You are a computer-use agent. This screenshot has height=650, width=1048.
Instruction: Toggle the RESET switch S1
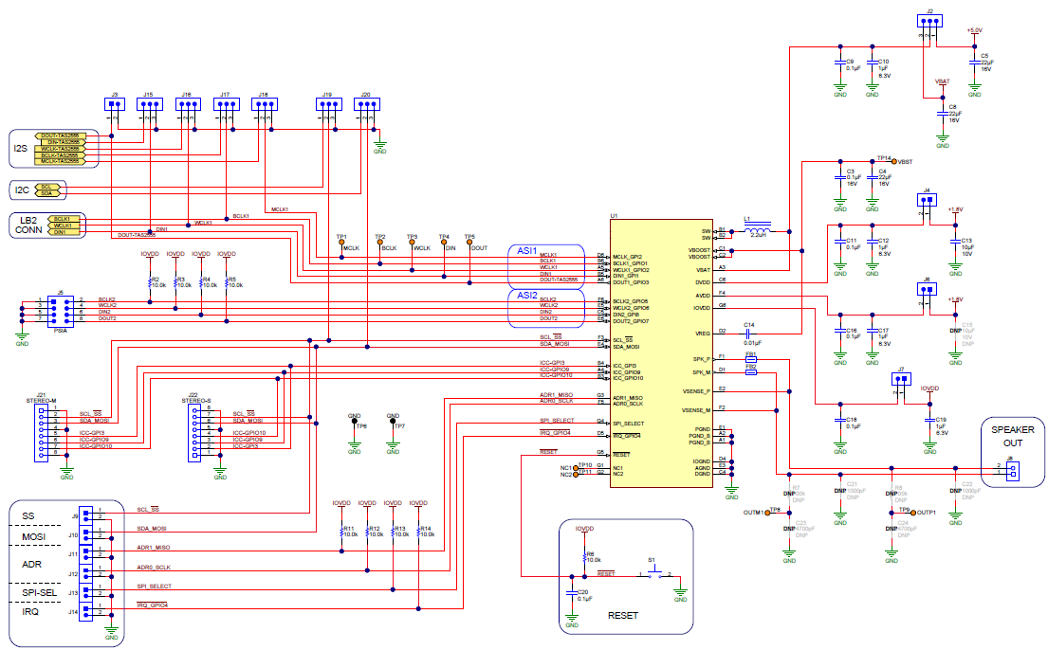click(x=654, y=573)
